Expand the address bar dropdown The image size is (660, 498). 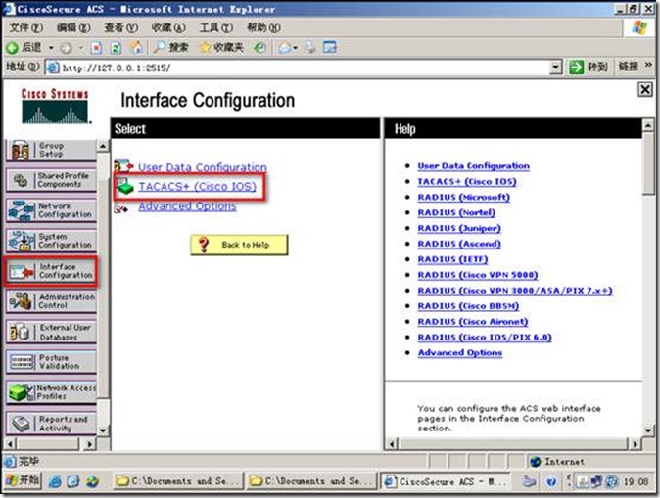pos(556,68)
